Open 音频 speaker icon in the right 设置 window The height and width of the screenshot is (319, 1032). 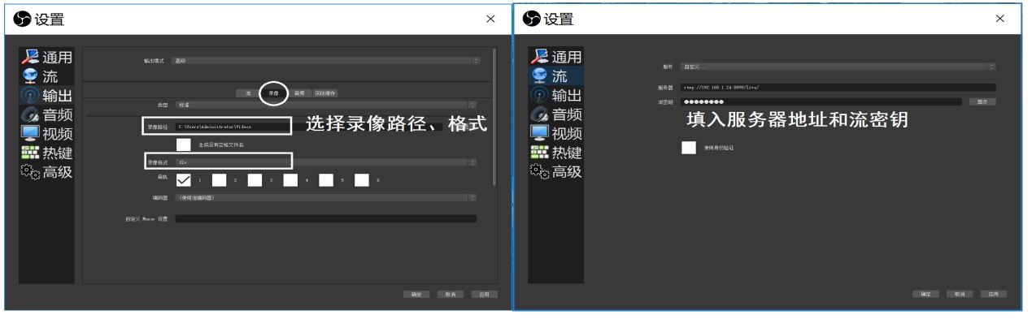point(540,114)
